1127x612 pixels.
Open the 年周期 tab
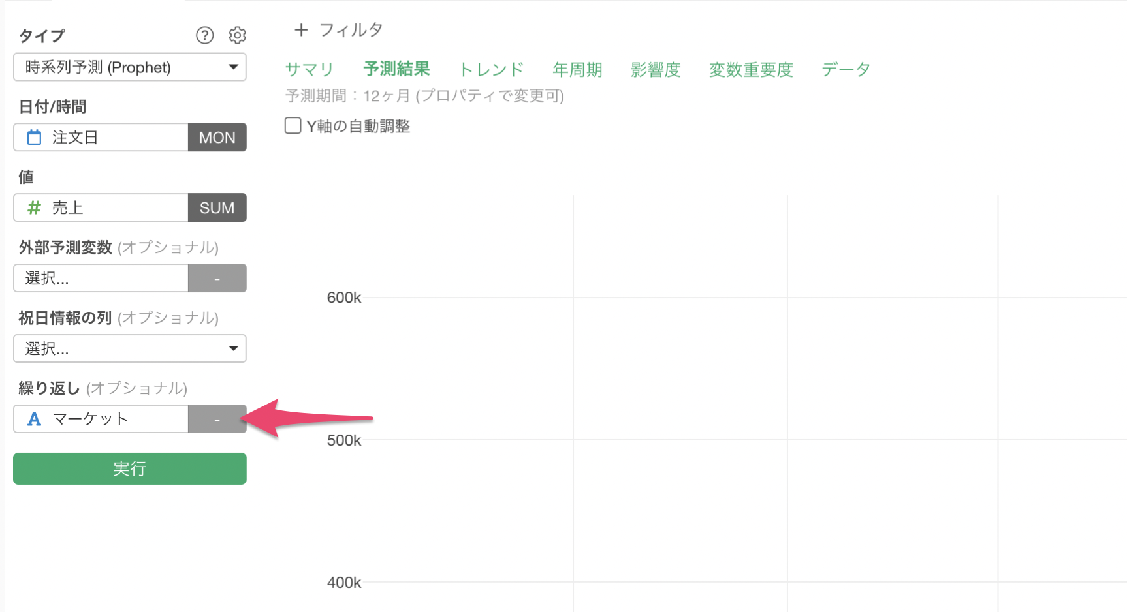click(x=577, y=69)
